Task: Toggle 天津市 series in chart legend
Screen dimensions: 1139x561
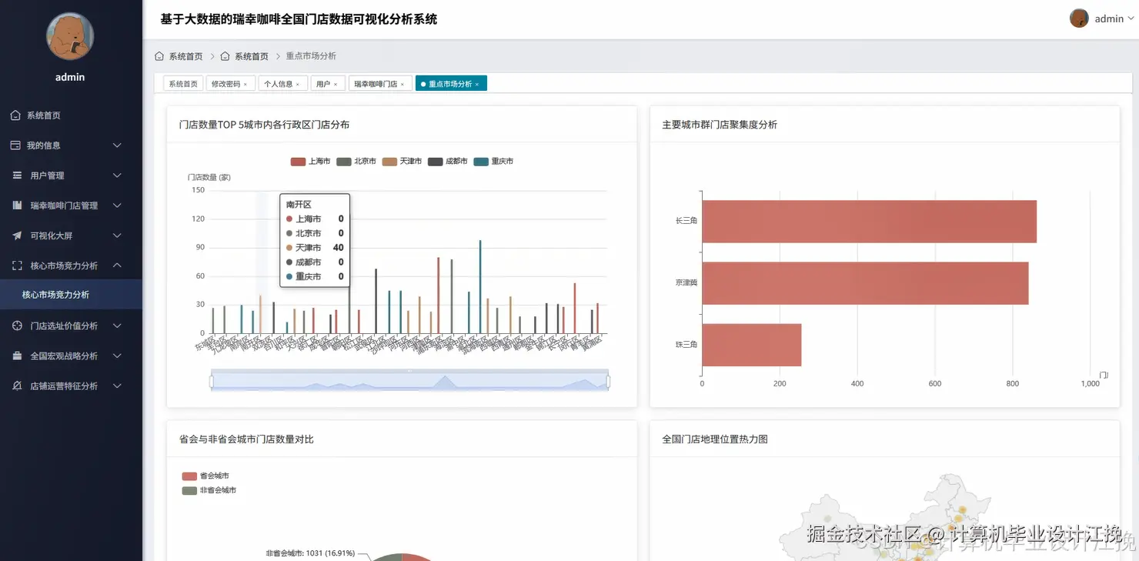Action: click(x=401, y=162)
